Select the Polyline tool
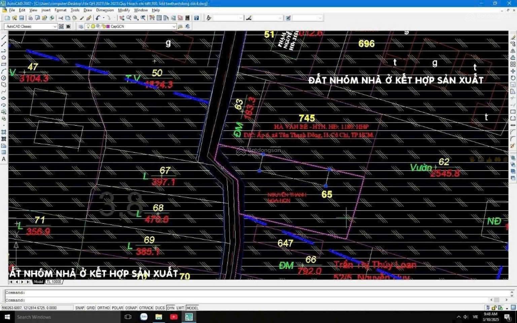The height and width of the screenshot is (323, 517). point(4,50)
